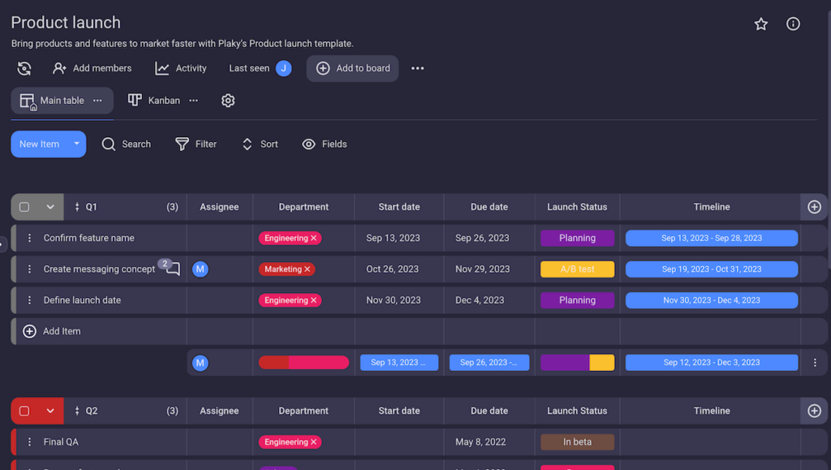Check the red Q2 group selection checkbox
This screenshot has height=470, width=831.
(25, 411)
